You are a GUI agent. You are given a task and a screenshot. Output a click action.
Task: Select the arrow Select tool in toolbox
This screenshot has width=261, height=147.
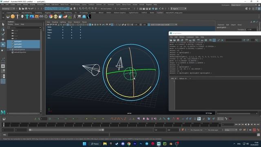pyautogui.click(x=3, y=24)
